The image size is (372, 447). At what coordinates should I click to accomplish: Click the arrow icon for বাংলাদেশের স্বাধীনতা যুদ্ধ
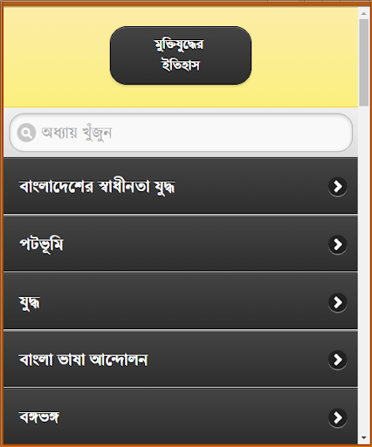click(338, 186)
